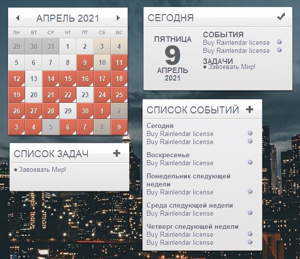Screen dimensions: 300x259
Task: Click globe icon beside last Четверг event
Action: click(x=250, y=242)
